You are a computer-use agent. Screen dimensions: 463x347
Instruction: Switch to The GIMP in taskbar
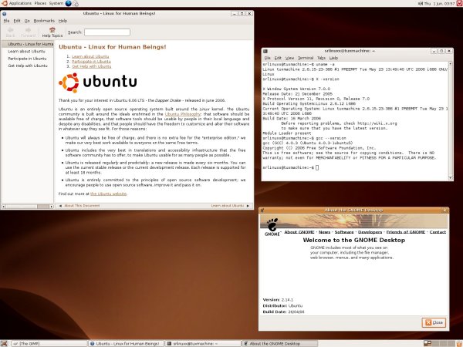(31, 342)
